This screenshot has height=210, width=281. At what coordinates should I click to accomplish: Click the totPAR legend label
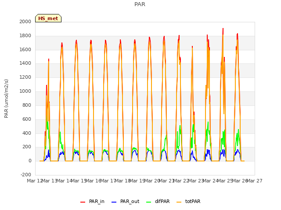pyautogui.click(x=193, y=201)
